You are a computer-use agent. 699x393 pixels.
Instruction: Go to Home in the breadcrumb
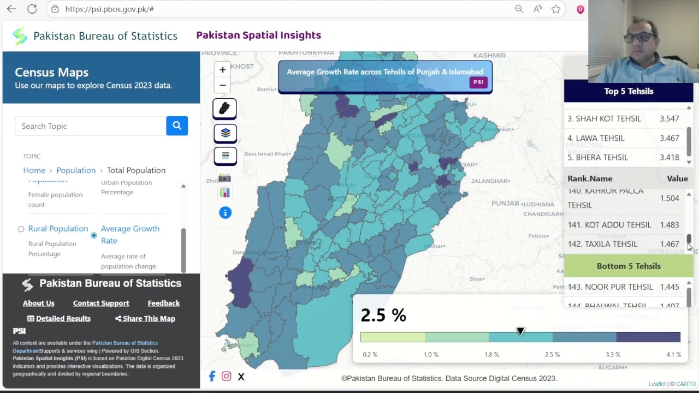[x=34, y=170]
